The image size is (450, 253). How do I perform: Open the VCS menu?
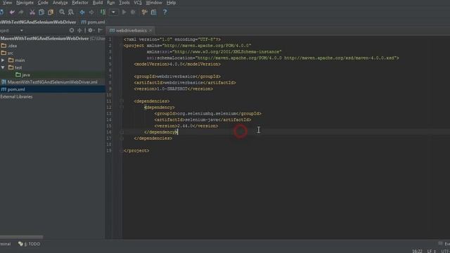(x=138, y=3)
